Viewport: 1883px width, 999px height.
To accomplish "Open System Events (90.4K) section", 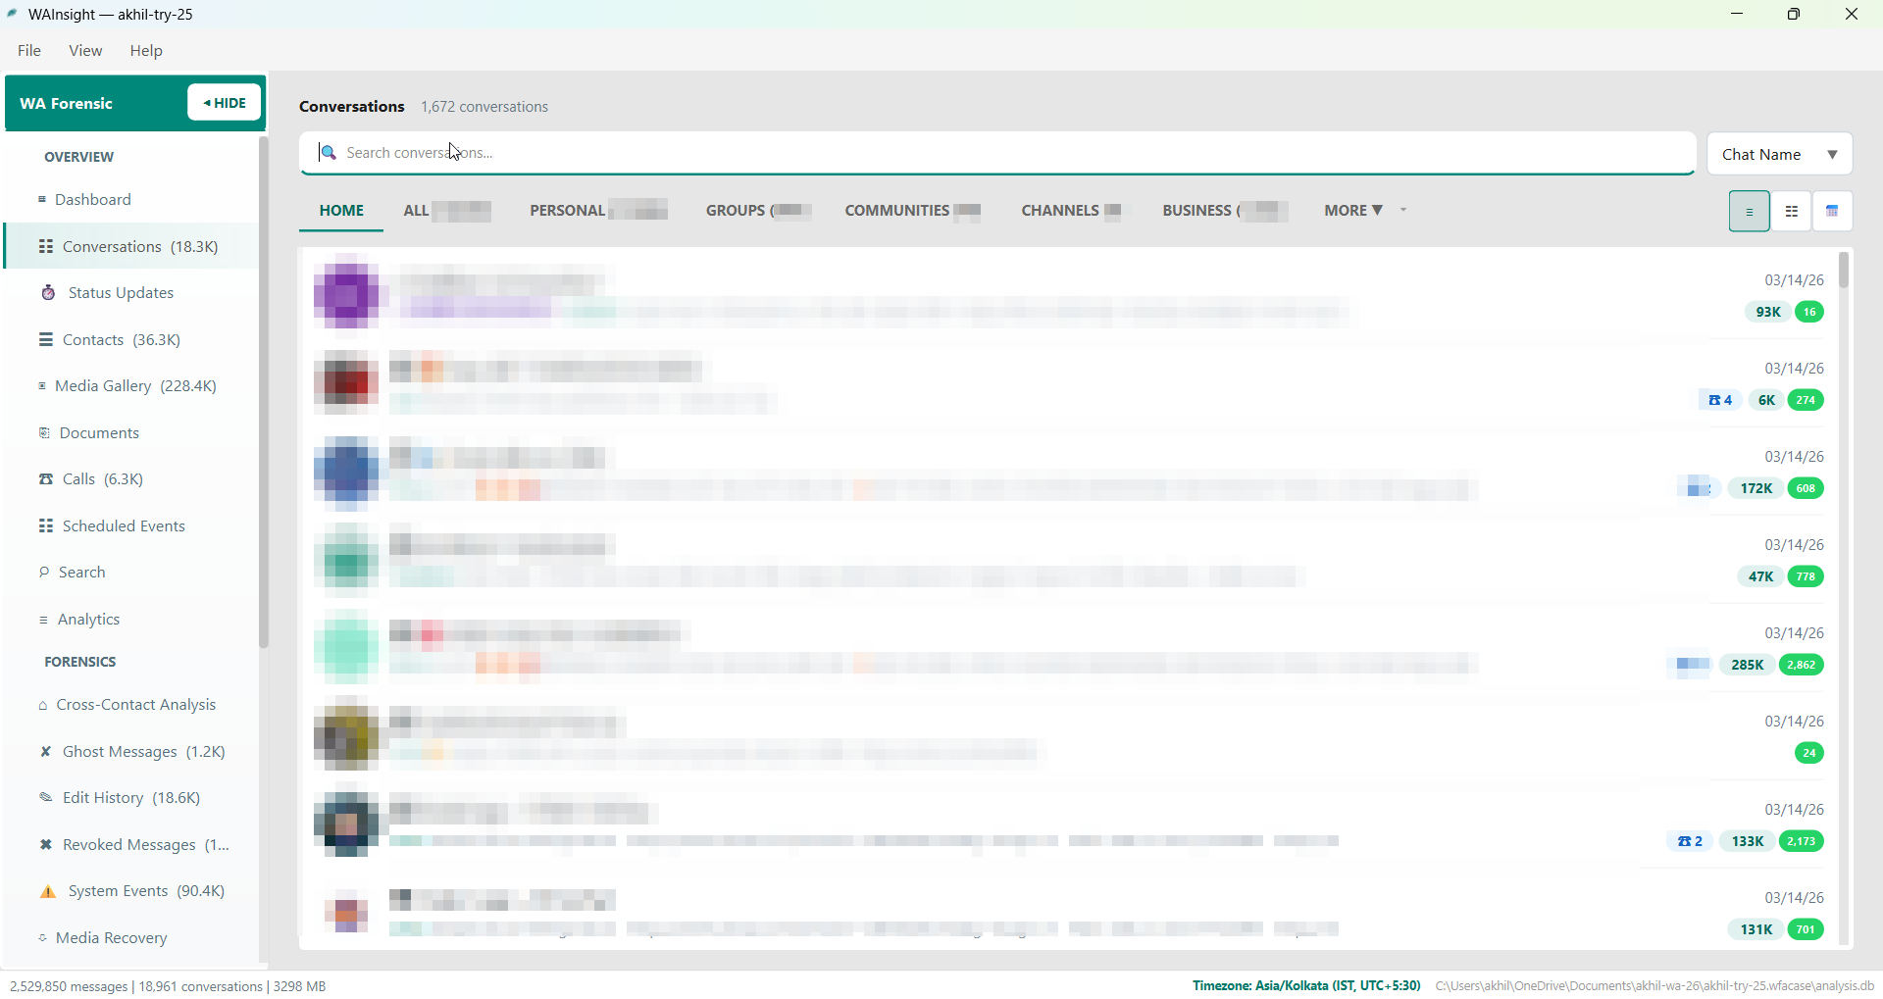I will pyautogui.click(x=131, y=891).
